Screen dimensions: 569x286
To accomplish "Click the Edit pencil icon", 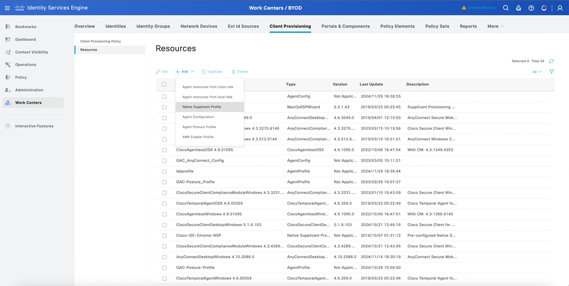I will click(158, 72).
